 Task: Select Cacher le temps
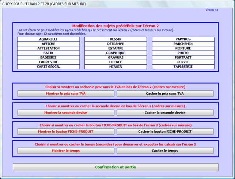click(165, 151)
